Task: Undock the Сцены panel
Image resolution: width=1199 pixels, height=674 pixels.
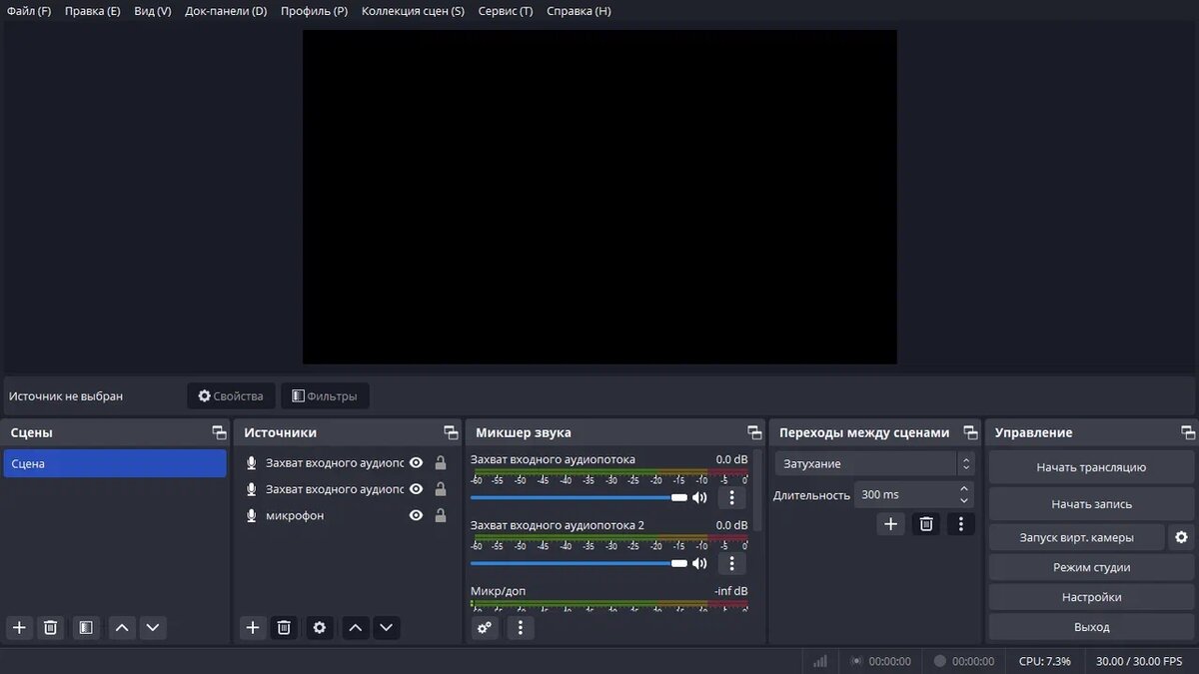Action: (x=219, y=432)
